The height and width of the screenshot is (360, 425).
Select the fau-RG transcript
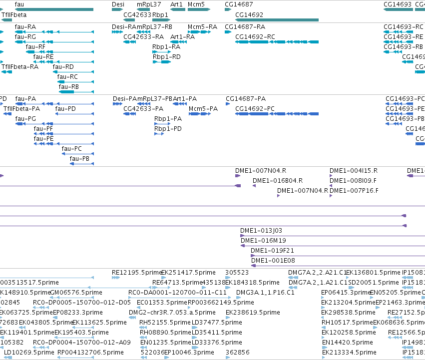coord(54,42)
